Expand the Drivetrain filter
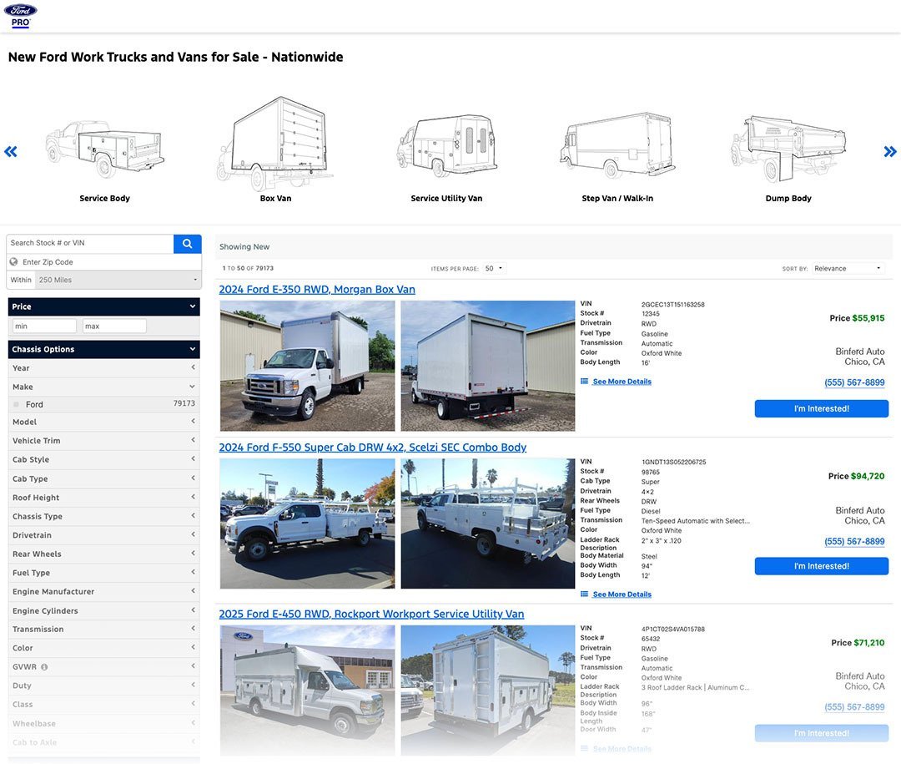This screenshot has width=901, height=764. (x=103, y=535)
